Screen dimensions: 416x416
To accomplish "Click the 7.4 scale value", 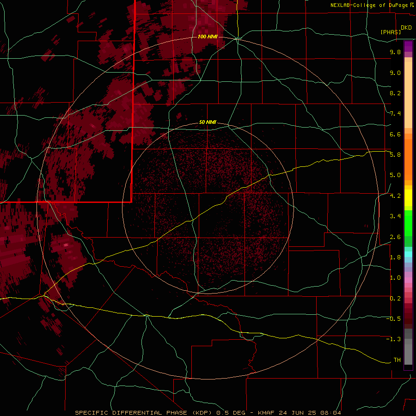I will (x=395, y=114).
